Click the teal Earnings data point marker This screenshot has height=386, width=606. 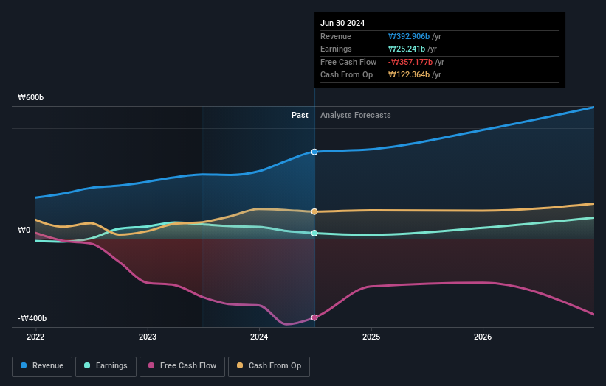[314, 234]
